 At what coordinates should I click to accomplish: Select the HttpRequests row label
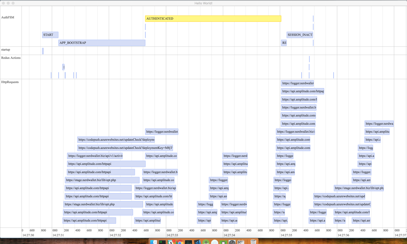tap(10, 82)
